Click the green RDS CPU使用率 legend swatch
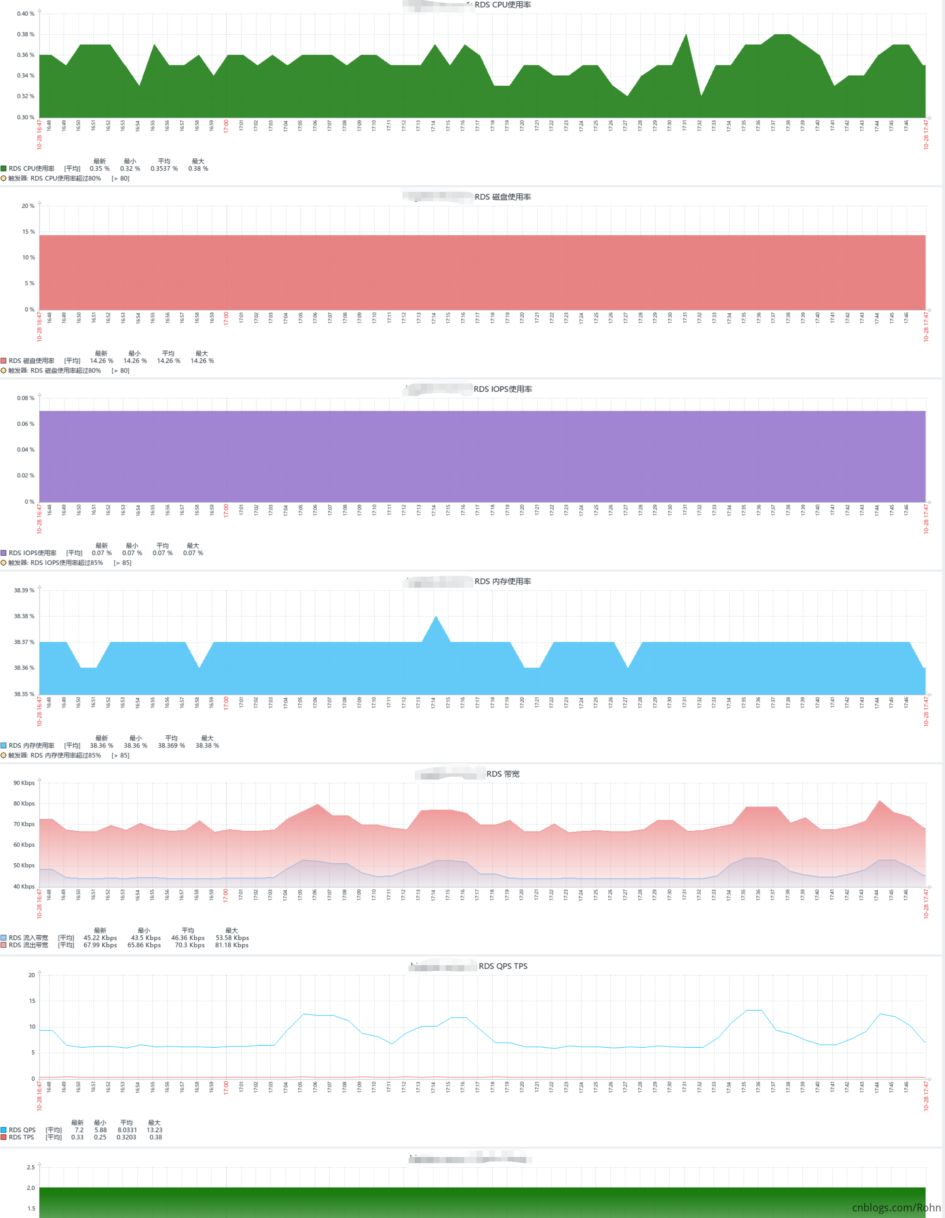 click(x=3, y=168)
